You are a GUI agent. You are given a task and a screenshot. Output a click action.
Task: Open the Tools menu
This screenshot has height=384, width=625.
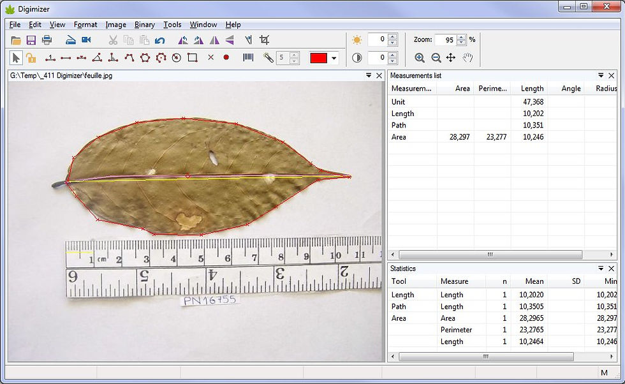(x=172, y=25)
